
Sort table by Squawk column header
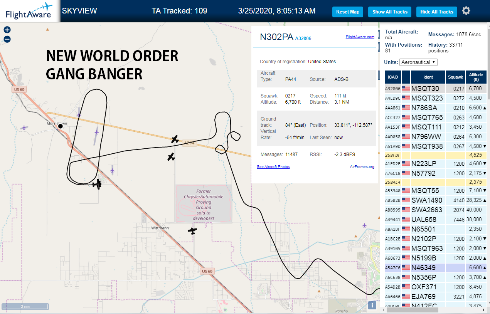pos(455,77)
